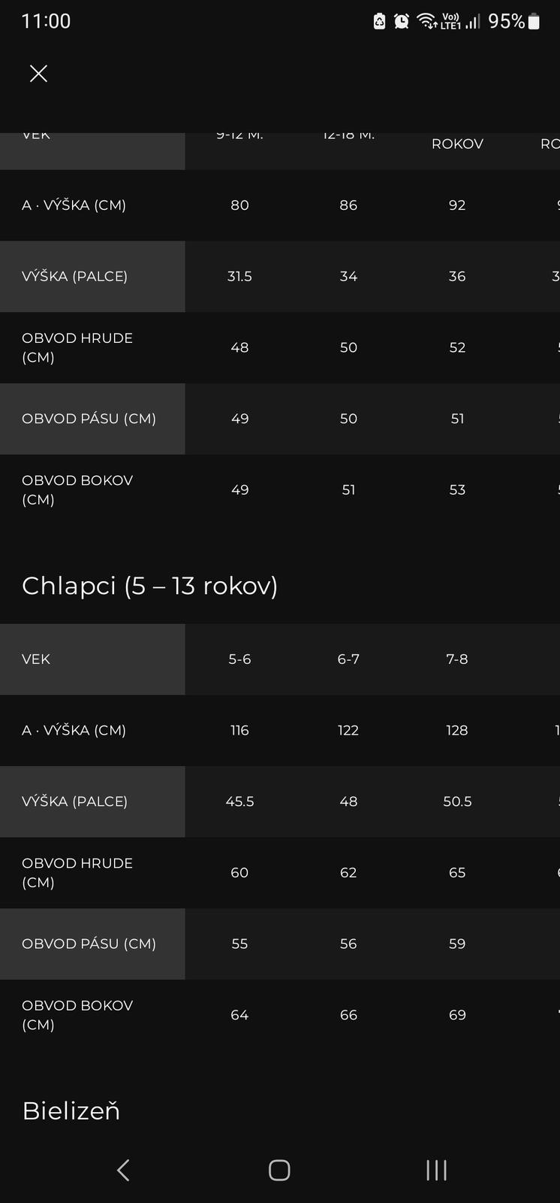
Task: Tap the alarm clock status icon
Action: 402,21
